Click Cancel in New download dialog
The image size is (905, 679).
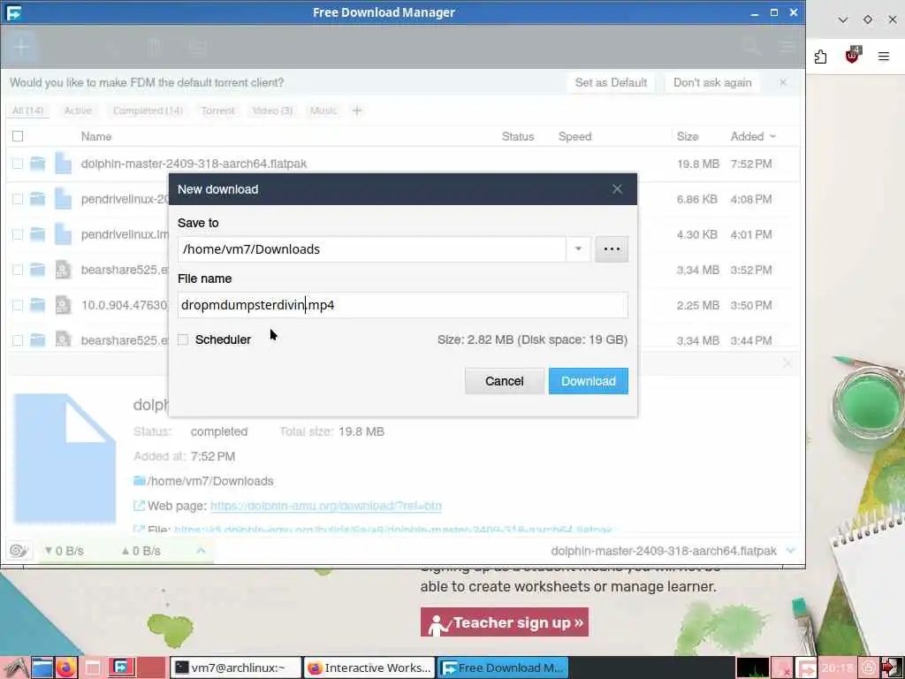point(504,381)
